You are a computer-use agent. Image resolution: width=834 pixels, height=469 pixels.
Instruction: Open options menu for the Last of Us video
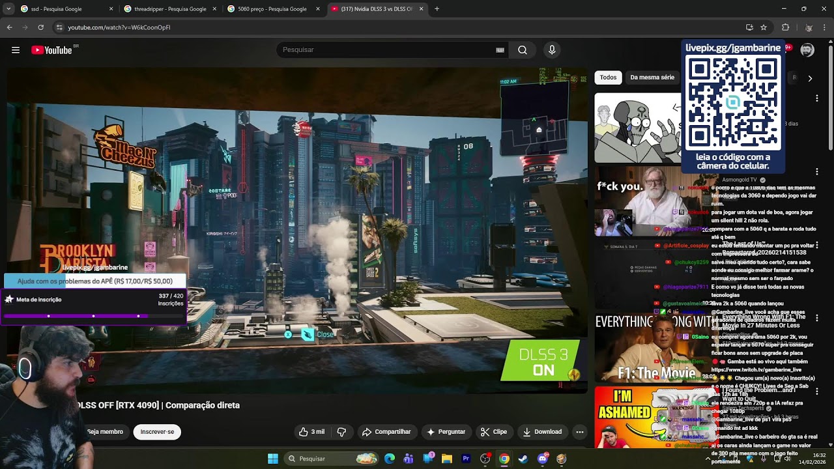[x=817, y=245]
